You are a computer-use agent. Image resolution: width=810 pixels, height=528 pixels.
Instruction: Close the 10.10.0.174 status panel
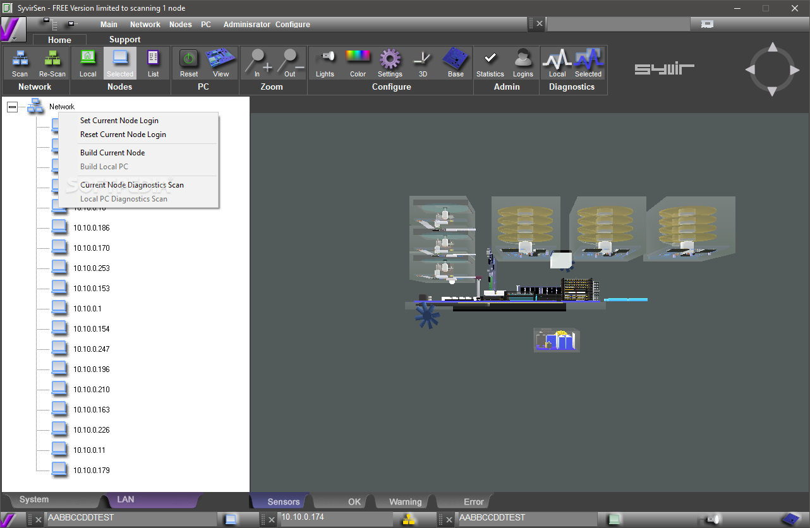pyautogui.click(x=272, y=520)
